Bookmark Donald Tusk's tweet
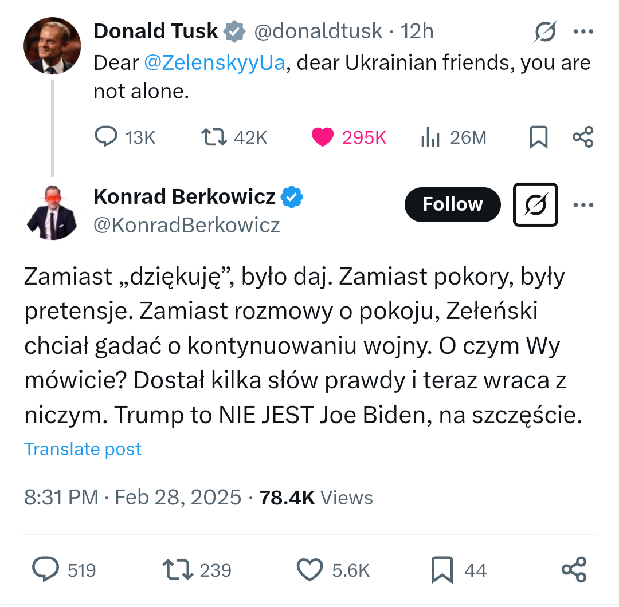Image resolution: width=619 pixels, height=607 pixels. tap(538, 137)
